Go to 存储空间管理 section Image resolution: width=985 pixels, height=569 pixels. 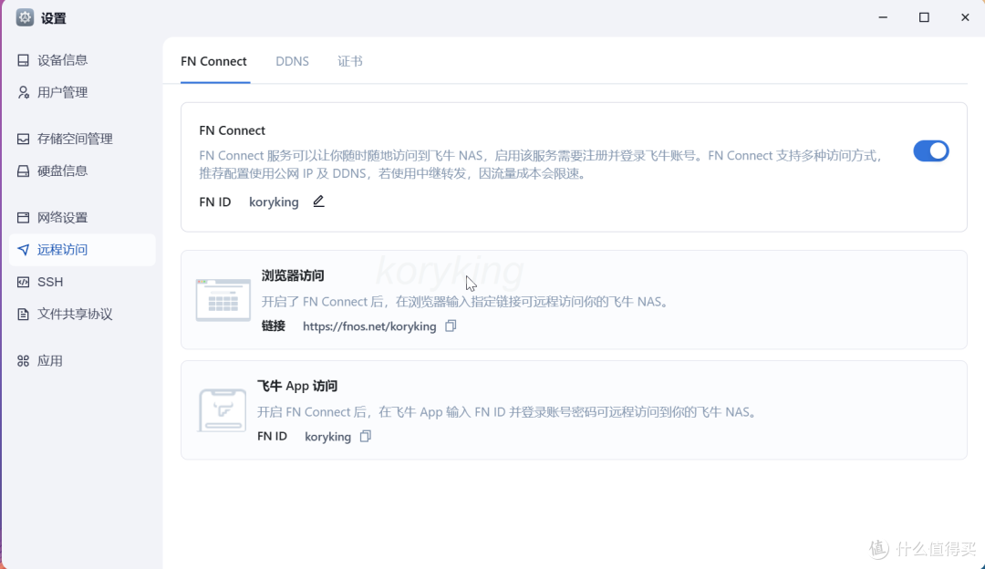(x=82, y=139)
